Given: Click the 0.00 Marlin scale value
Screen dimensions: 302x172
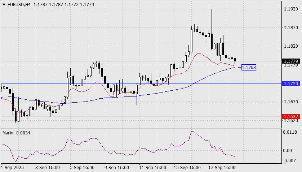Looking at the screenshot, I should pos(288,150).
